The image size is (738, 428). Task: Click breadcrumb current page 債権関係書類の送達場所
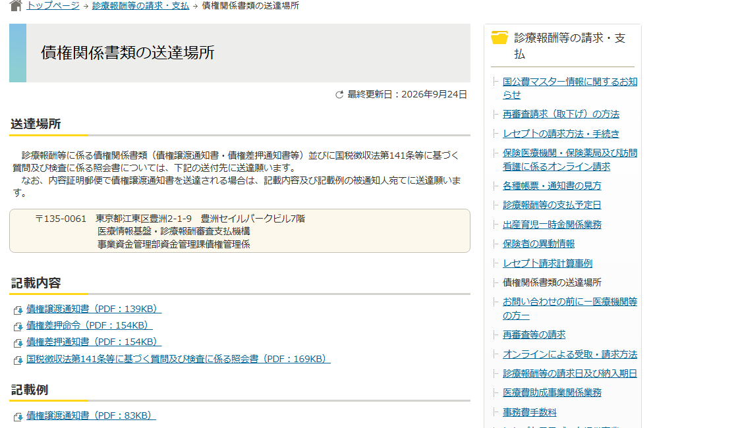click(250, 6)
